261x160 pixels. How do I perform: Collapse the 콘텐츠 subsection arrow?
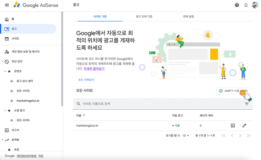click(5, 71)
